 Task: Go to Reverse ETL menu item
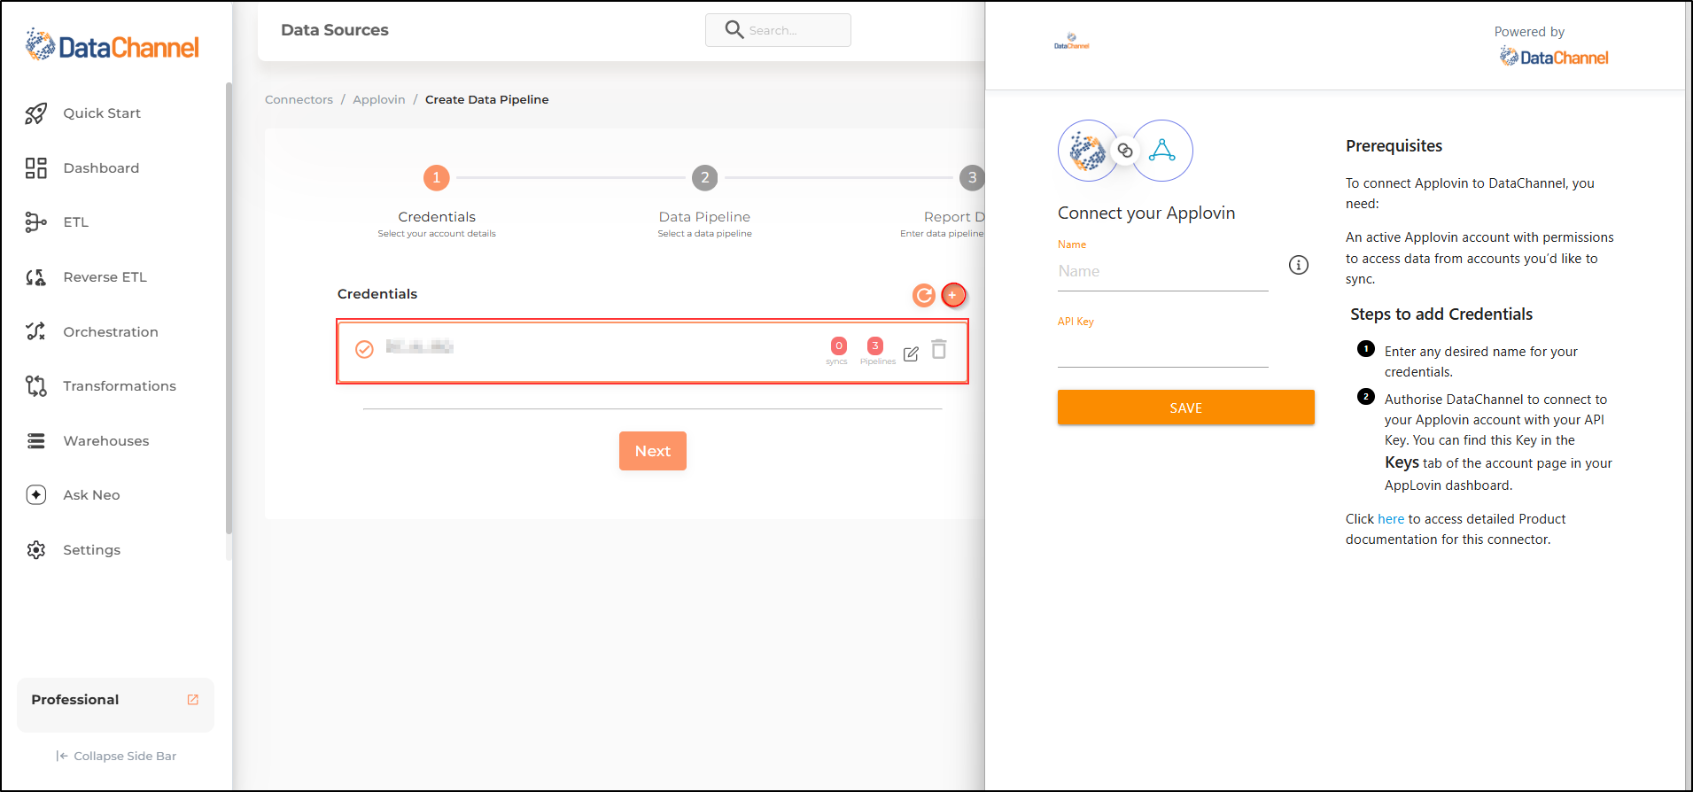coord(105,277)
